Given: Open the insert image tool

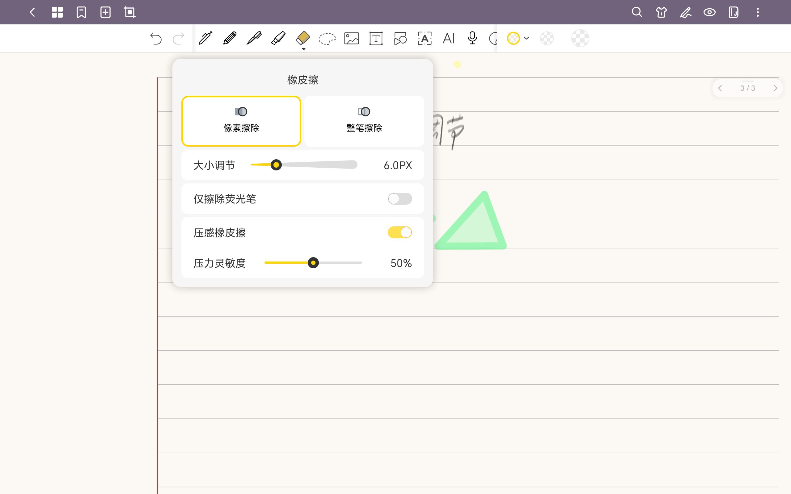Looking at the screenshot, I should pos(351,38).
